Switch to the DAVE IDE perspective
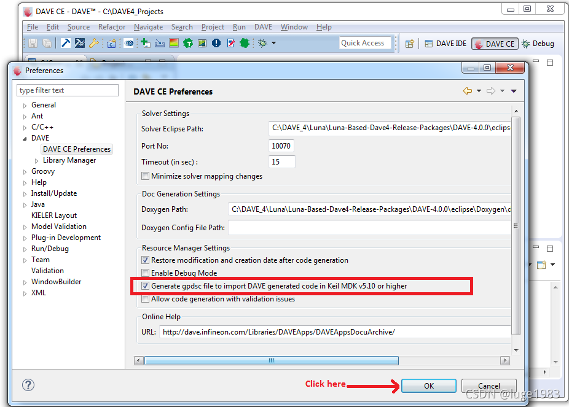This screenshot has width=569, height=407. [x=445, y=44]
